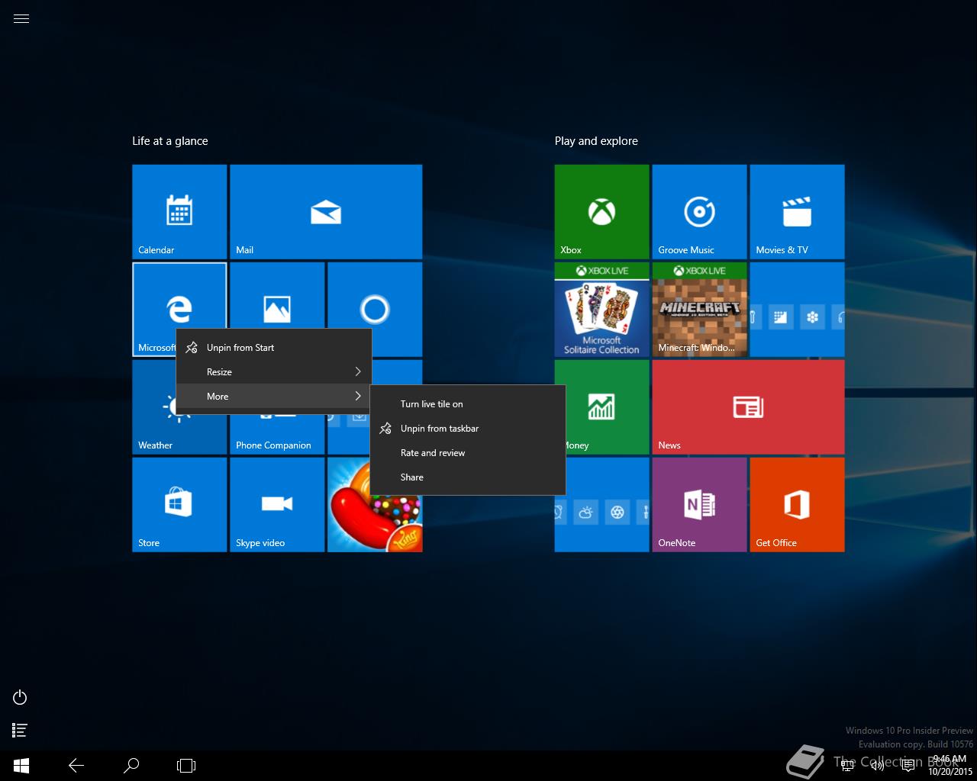Click the Life at a glance group header
Viewport: 977px width, 781px height.
[170, 141]
